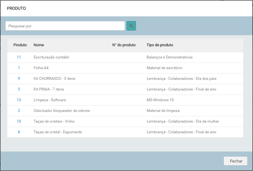
Task: Click the Tipo de produto column header
Action: point(160,45)
